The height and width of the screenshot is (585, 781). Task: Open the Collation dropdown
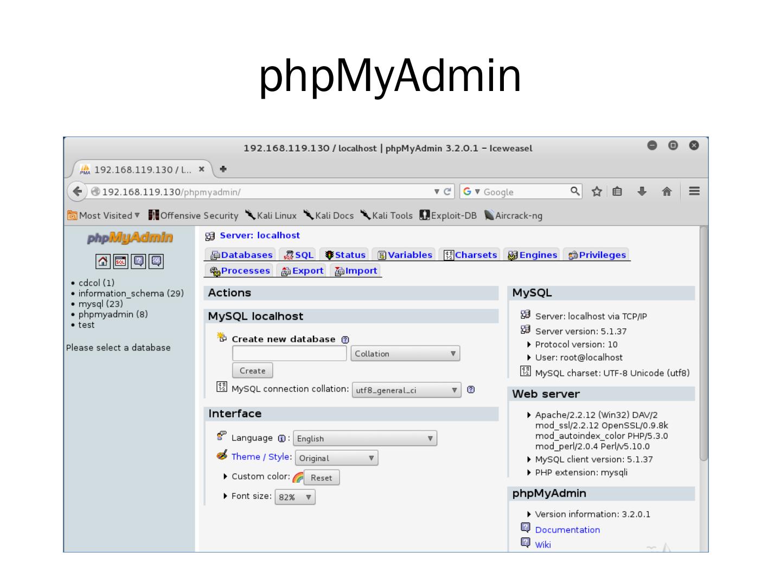(x=406, y=354)
